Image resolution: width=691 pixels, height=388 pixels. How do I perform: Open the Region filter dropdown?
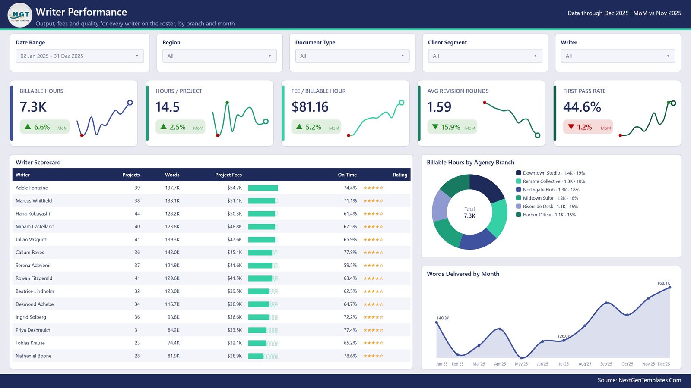pyautogui.click(x=219, y=56)
